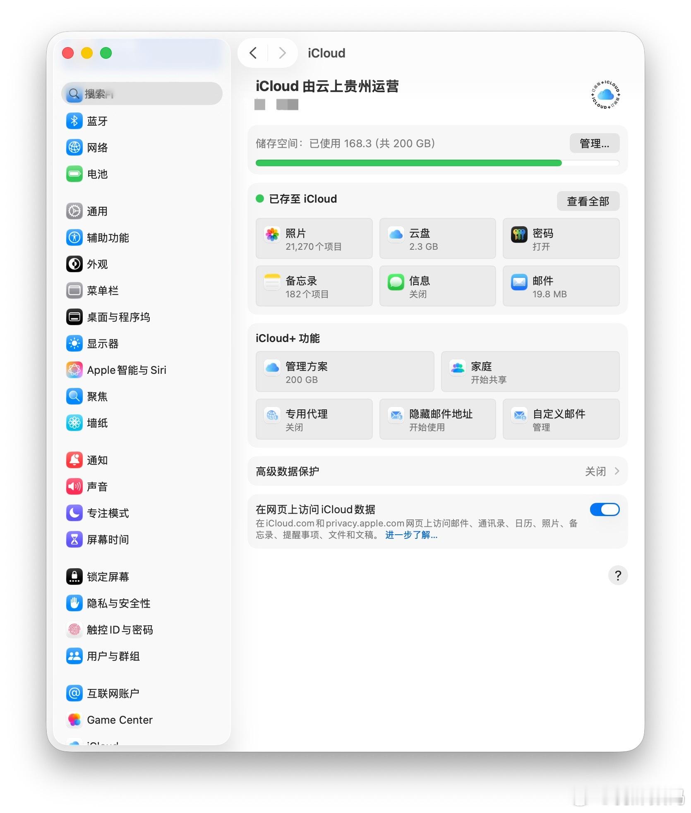This screenshot has width=691, height=813.
Task: Toggle 在网页上访问 iCloud 数据 switch
Action: [605, 509]
